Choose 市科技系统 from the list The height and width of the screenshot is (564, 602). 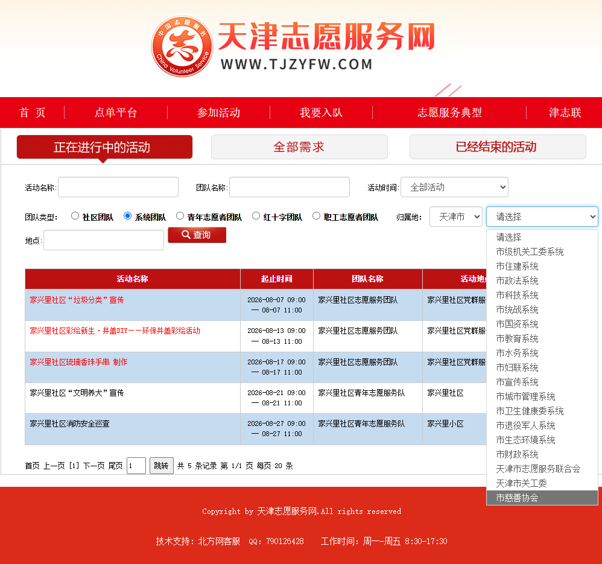[x=542, y=295]
